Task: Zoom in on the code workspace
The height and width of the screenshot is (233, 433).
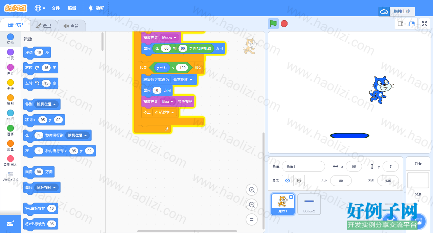Action: [252, 190]
